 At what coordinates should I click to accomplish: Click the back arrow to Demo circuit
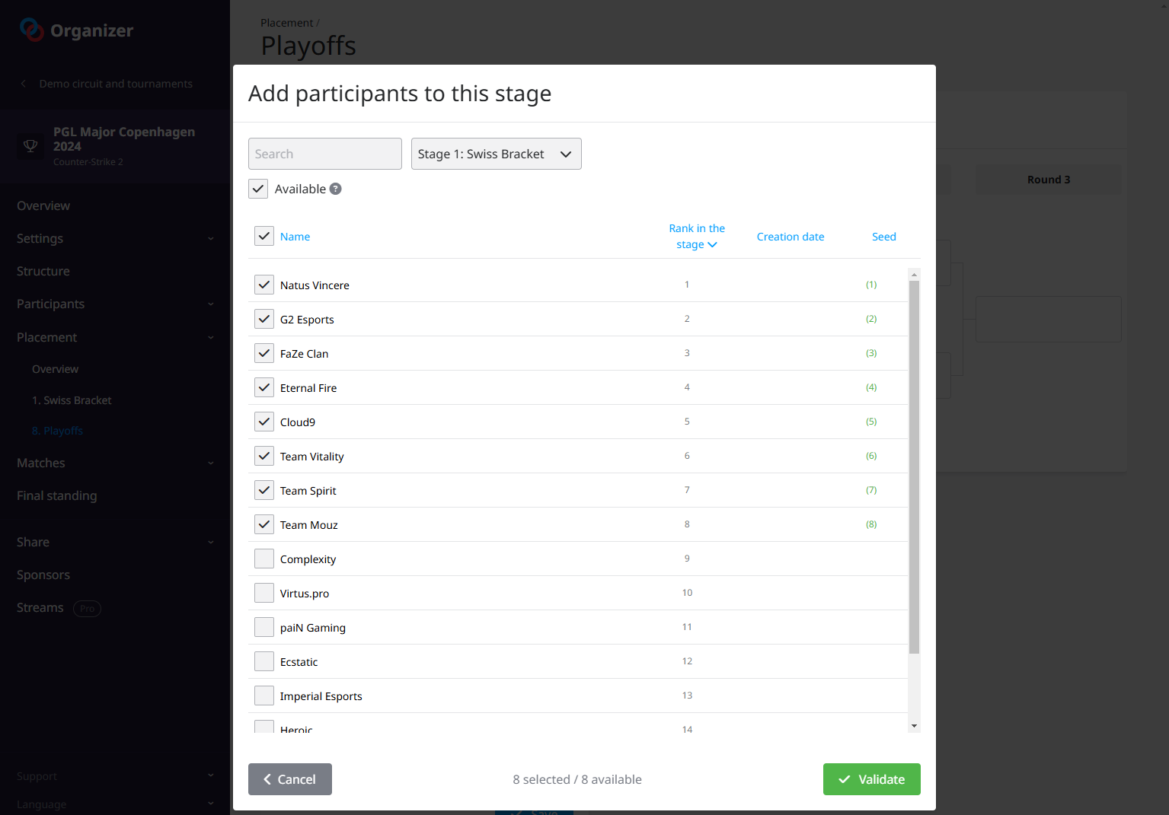click(24, 84)
